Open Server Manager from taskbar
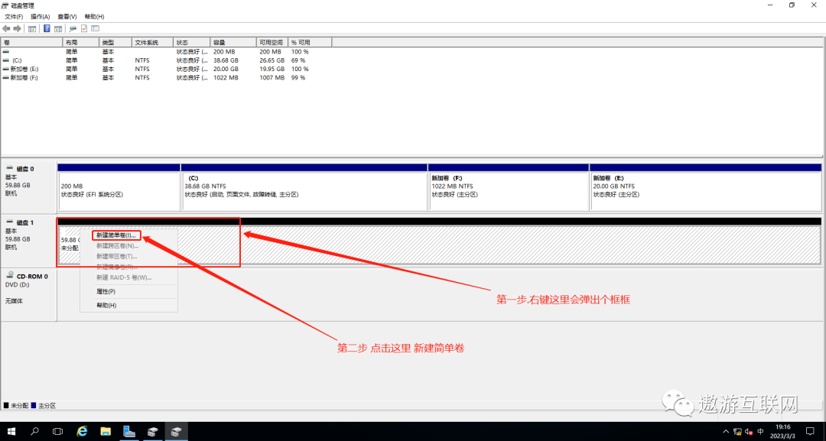Screen dimensions: 826x441 (x=129, y=432)
